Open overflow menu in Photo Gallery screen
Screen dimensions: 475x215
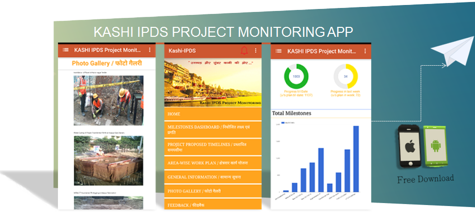[x=150, y=50]
